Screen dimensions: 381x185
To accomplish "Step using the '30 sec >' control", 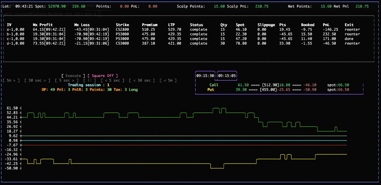I will (37, 80).
